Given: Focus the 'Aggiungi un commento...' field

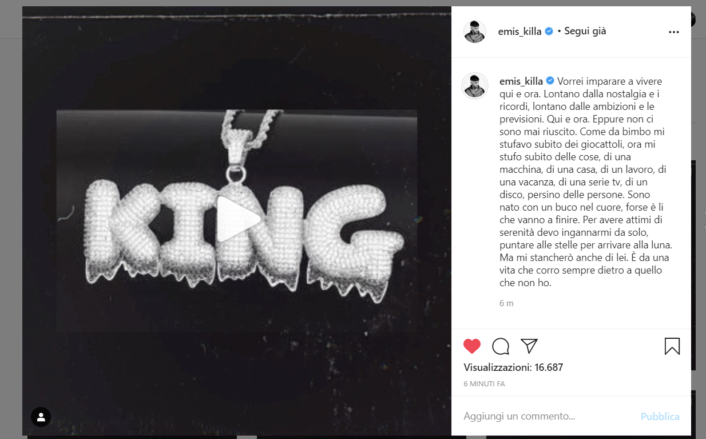Looking at the screenshot, I should point(549,416).
